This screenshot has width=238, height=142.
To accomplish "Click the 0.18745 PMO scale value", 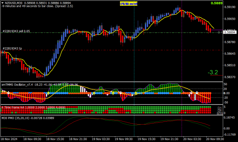I will click(229, 117).
